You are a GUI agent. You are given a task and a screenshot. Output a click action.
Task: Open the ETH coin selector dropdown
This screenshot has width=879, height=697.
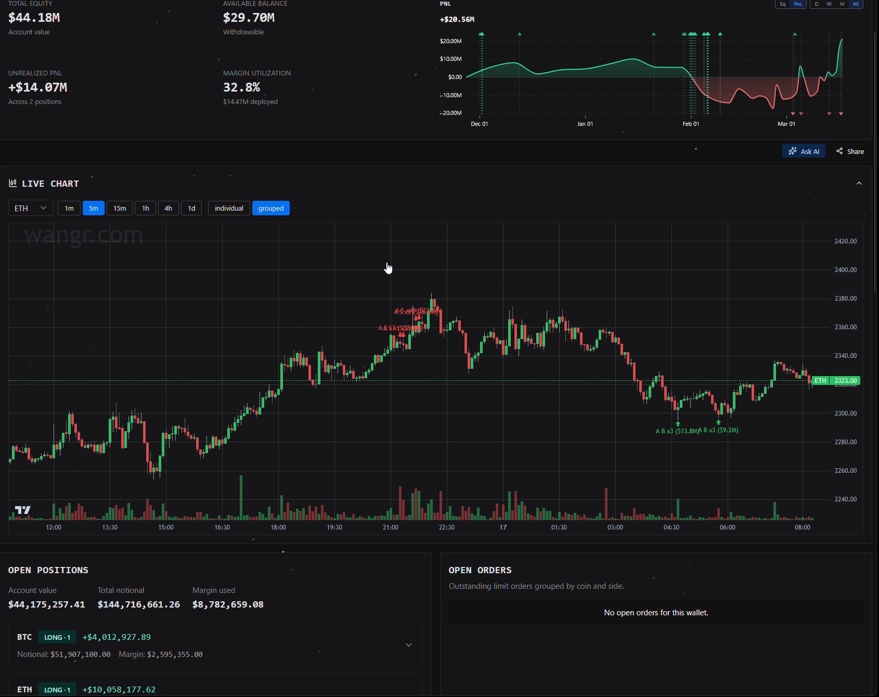pos(30,208)
